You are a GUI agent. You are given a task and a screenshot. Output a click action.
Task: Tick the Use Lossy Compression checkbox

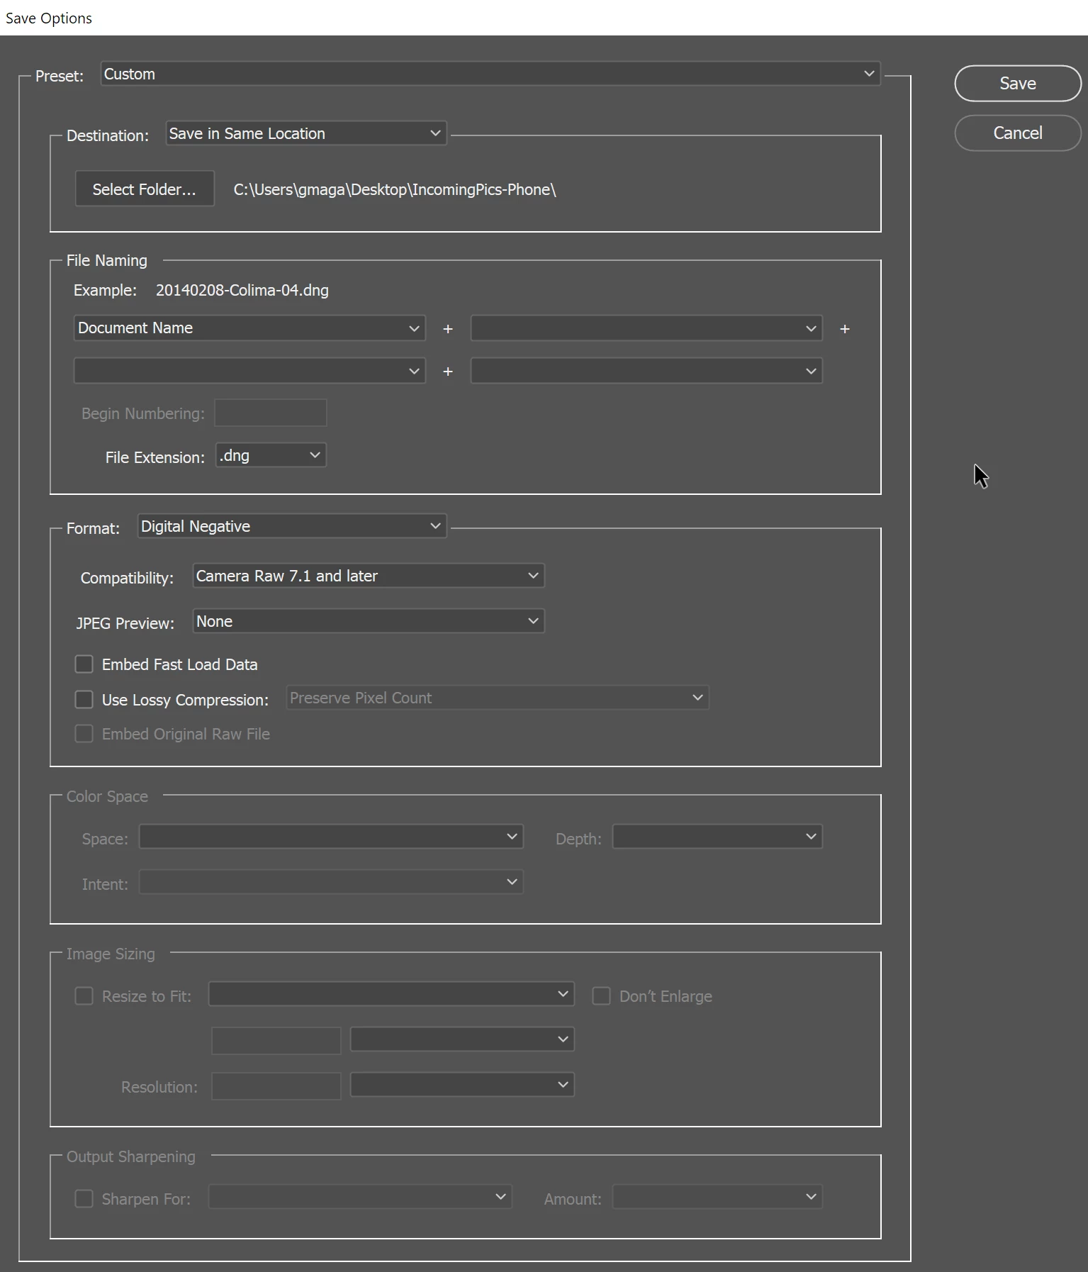(x=84, y=700)
